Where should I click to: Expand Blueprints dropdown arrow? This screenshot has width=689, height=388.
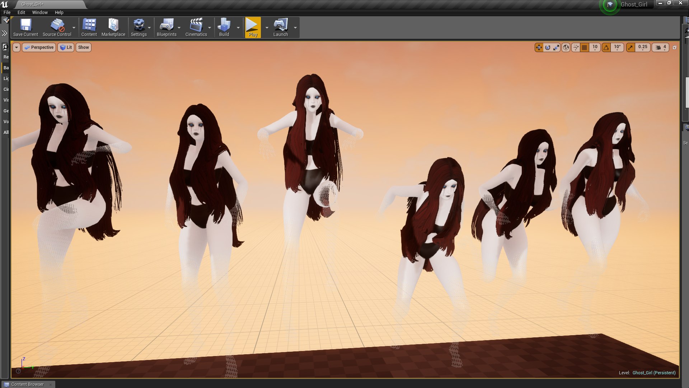click(x=179, y=28)
